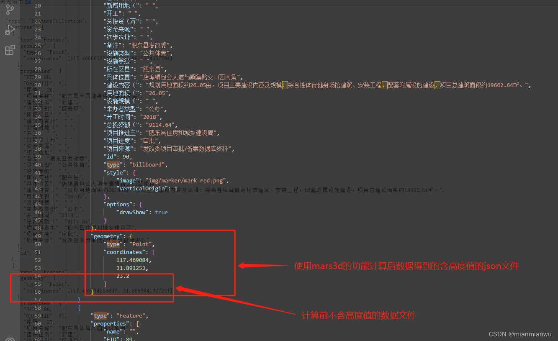Click line number 57 in the gutter
Image resolution: width=558 pixels, height=341 pixels.
[38, 300]
